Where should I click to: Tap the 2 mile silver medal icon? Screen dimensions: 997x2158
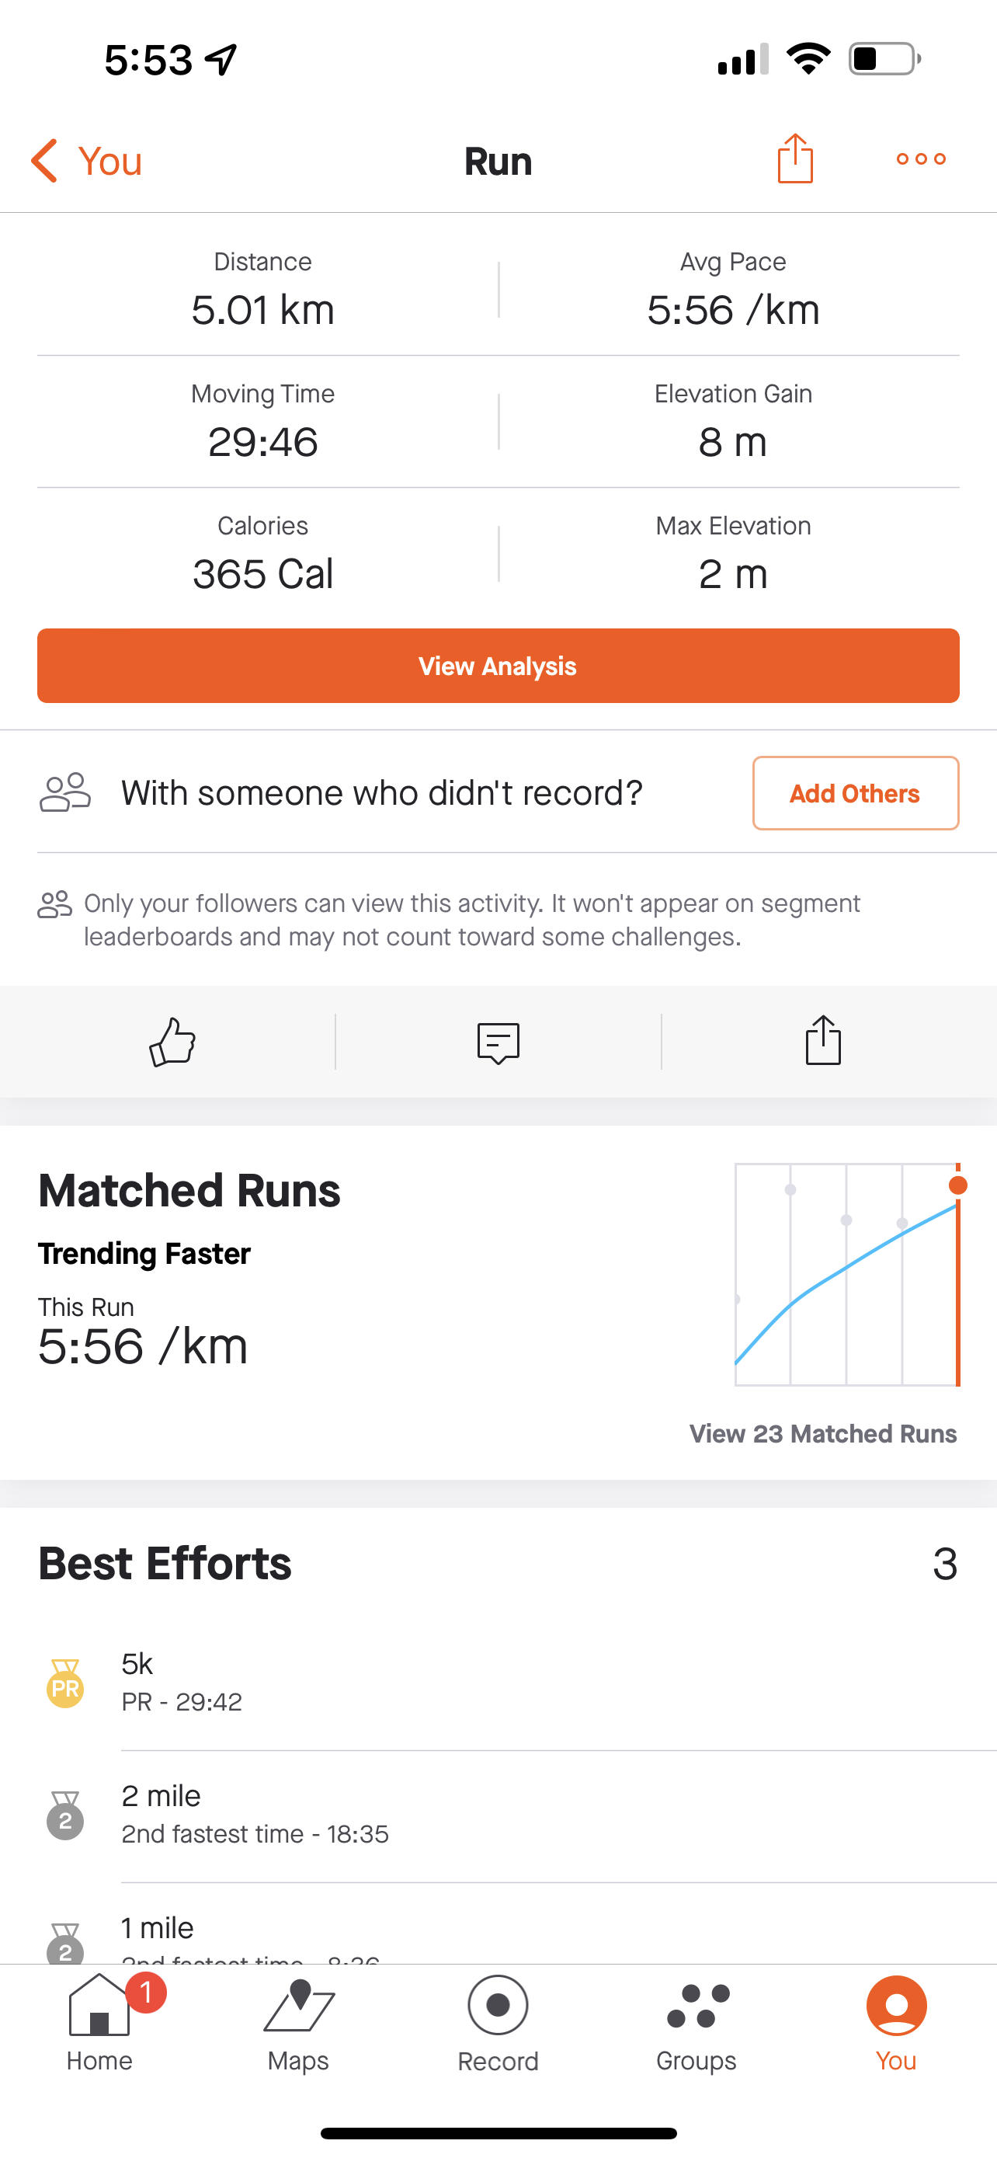pyautogui.click(x=65, y=1815)
